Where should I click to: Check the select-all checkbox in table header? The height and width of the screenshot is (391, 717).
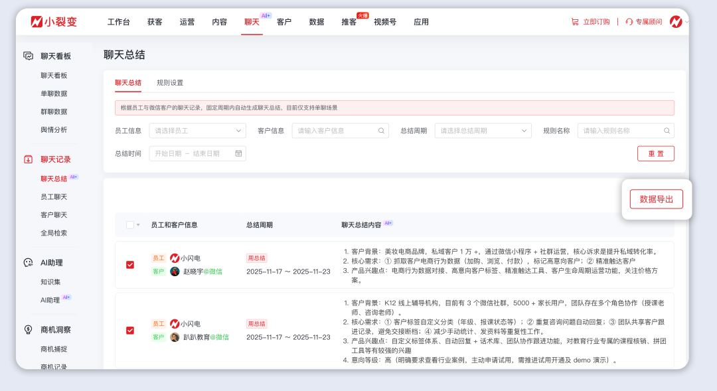(x=130, y=225)
